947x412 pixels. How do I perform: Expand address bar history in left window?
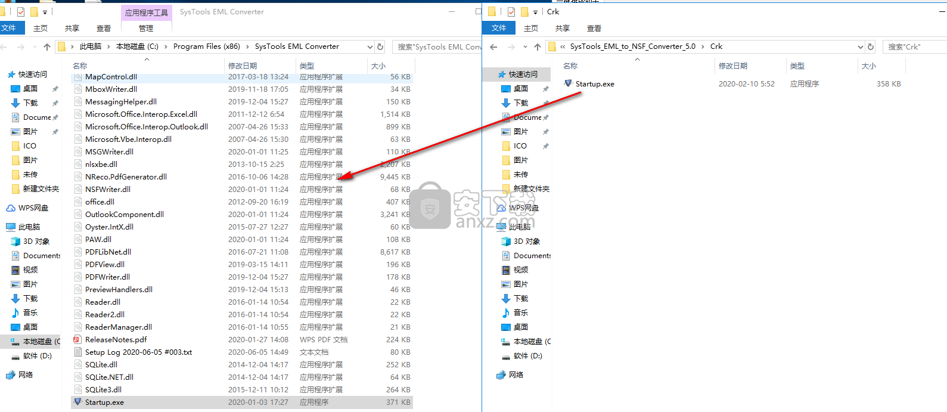(x=370, y=47)
